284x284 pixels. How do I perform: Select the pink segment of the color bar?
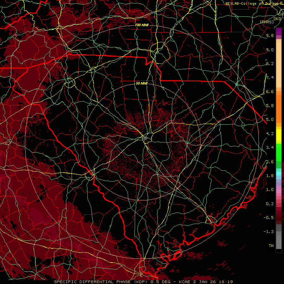coord(279,191)
